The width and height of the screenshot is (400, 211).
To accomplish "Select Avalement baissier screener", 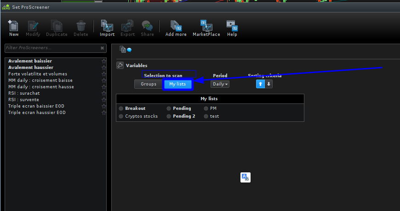I will pyautogui.click(x=30, y=61).
